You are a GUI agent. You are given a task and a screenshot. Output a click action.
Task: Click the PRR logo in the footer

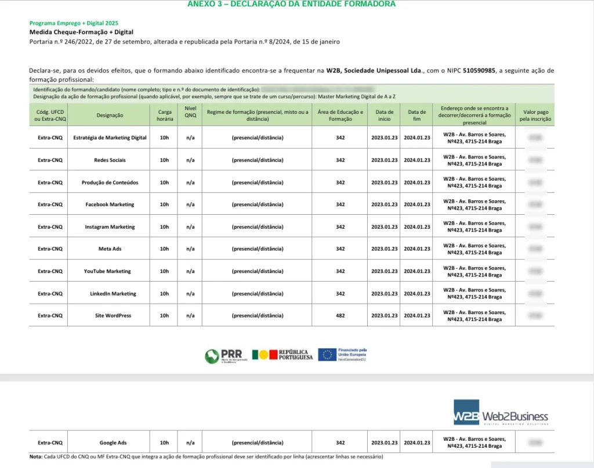coord(227,355)
